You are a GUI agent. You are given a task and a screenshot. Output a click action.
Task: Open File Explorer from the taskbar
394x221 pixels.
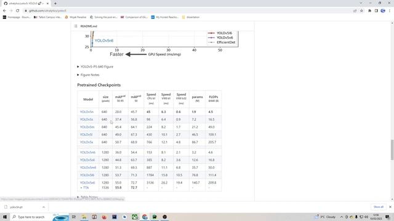(x=84, y=217)
